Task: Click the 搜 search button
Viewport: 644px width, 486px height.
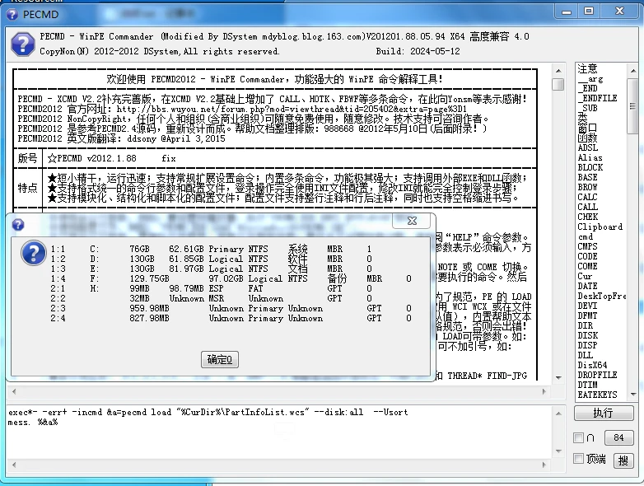Action: tap(623, 460)
